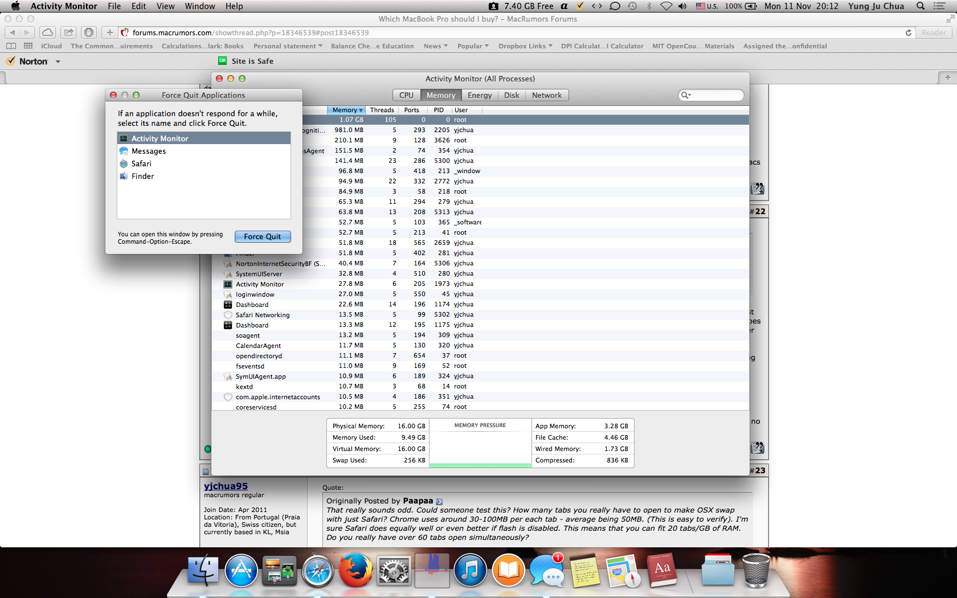957x598 pixels.
Task: Open Mission Control from the Dock
Action: (x=279, y=570)
